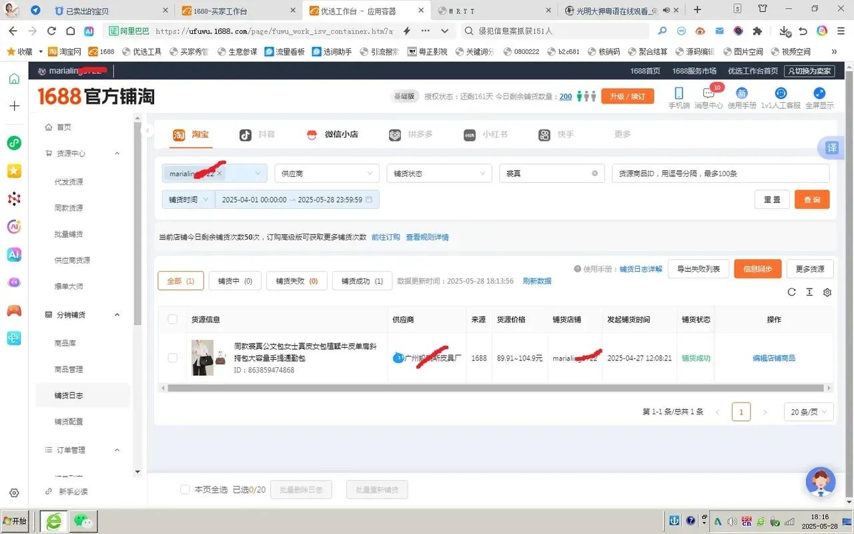The image size is (854, 534).
Task: Click the browser home sidebar icon
Action: 14,79
